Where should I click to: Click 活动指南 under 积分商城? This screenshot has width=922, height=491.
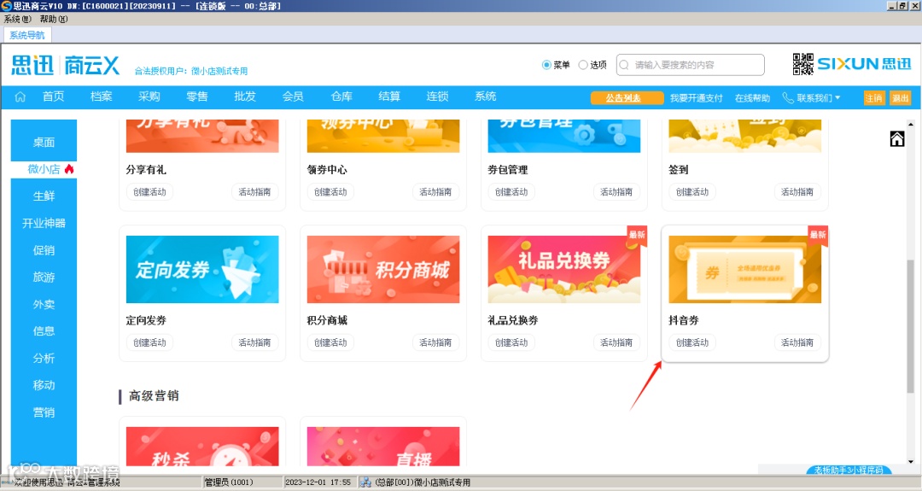(435, 342)
